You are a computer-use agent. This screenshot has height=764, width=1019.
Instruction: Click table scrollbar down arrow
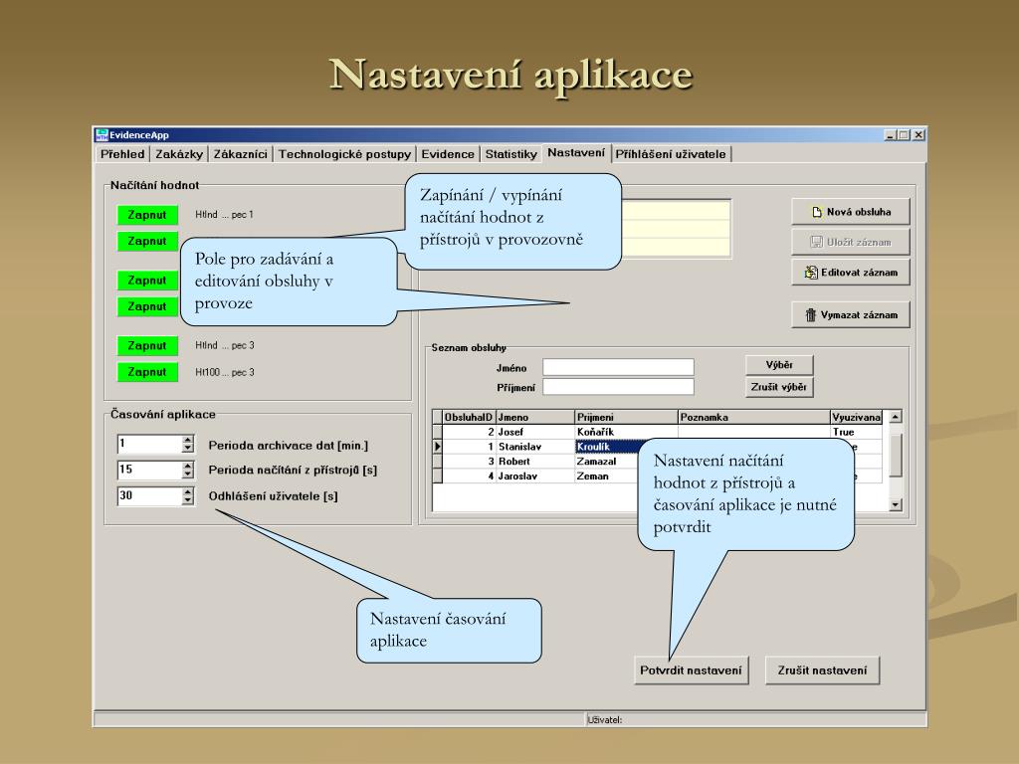[896, 504]
